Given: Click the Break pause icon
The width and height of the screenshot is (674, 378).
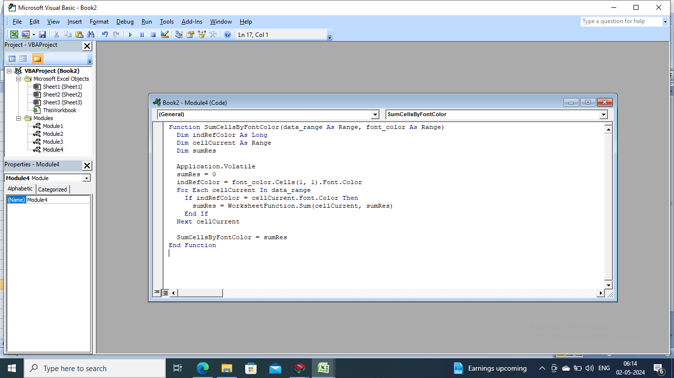Looking at the screenshot, I should (142, 34).
